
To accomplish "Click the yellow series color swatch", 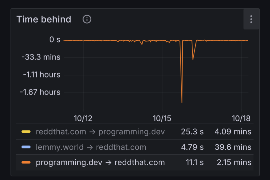I will (x=26, y=132).
